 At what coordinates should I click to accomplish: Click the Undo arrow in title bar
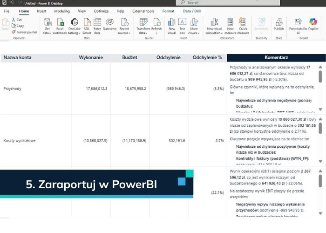click(x=12, y=3)
